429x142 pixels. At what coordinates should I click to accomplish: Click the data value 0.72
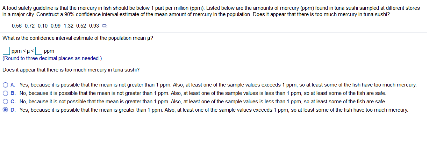(30, 26)
